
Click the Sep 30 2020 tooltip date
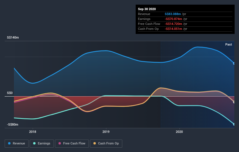tap(147, 9)
